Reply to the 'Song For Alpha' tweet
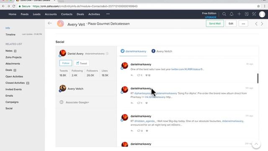268x151 pixels. coord(132,103)
